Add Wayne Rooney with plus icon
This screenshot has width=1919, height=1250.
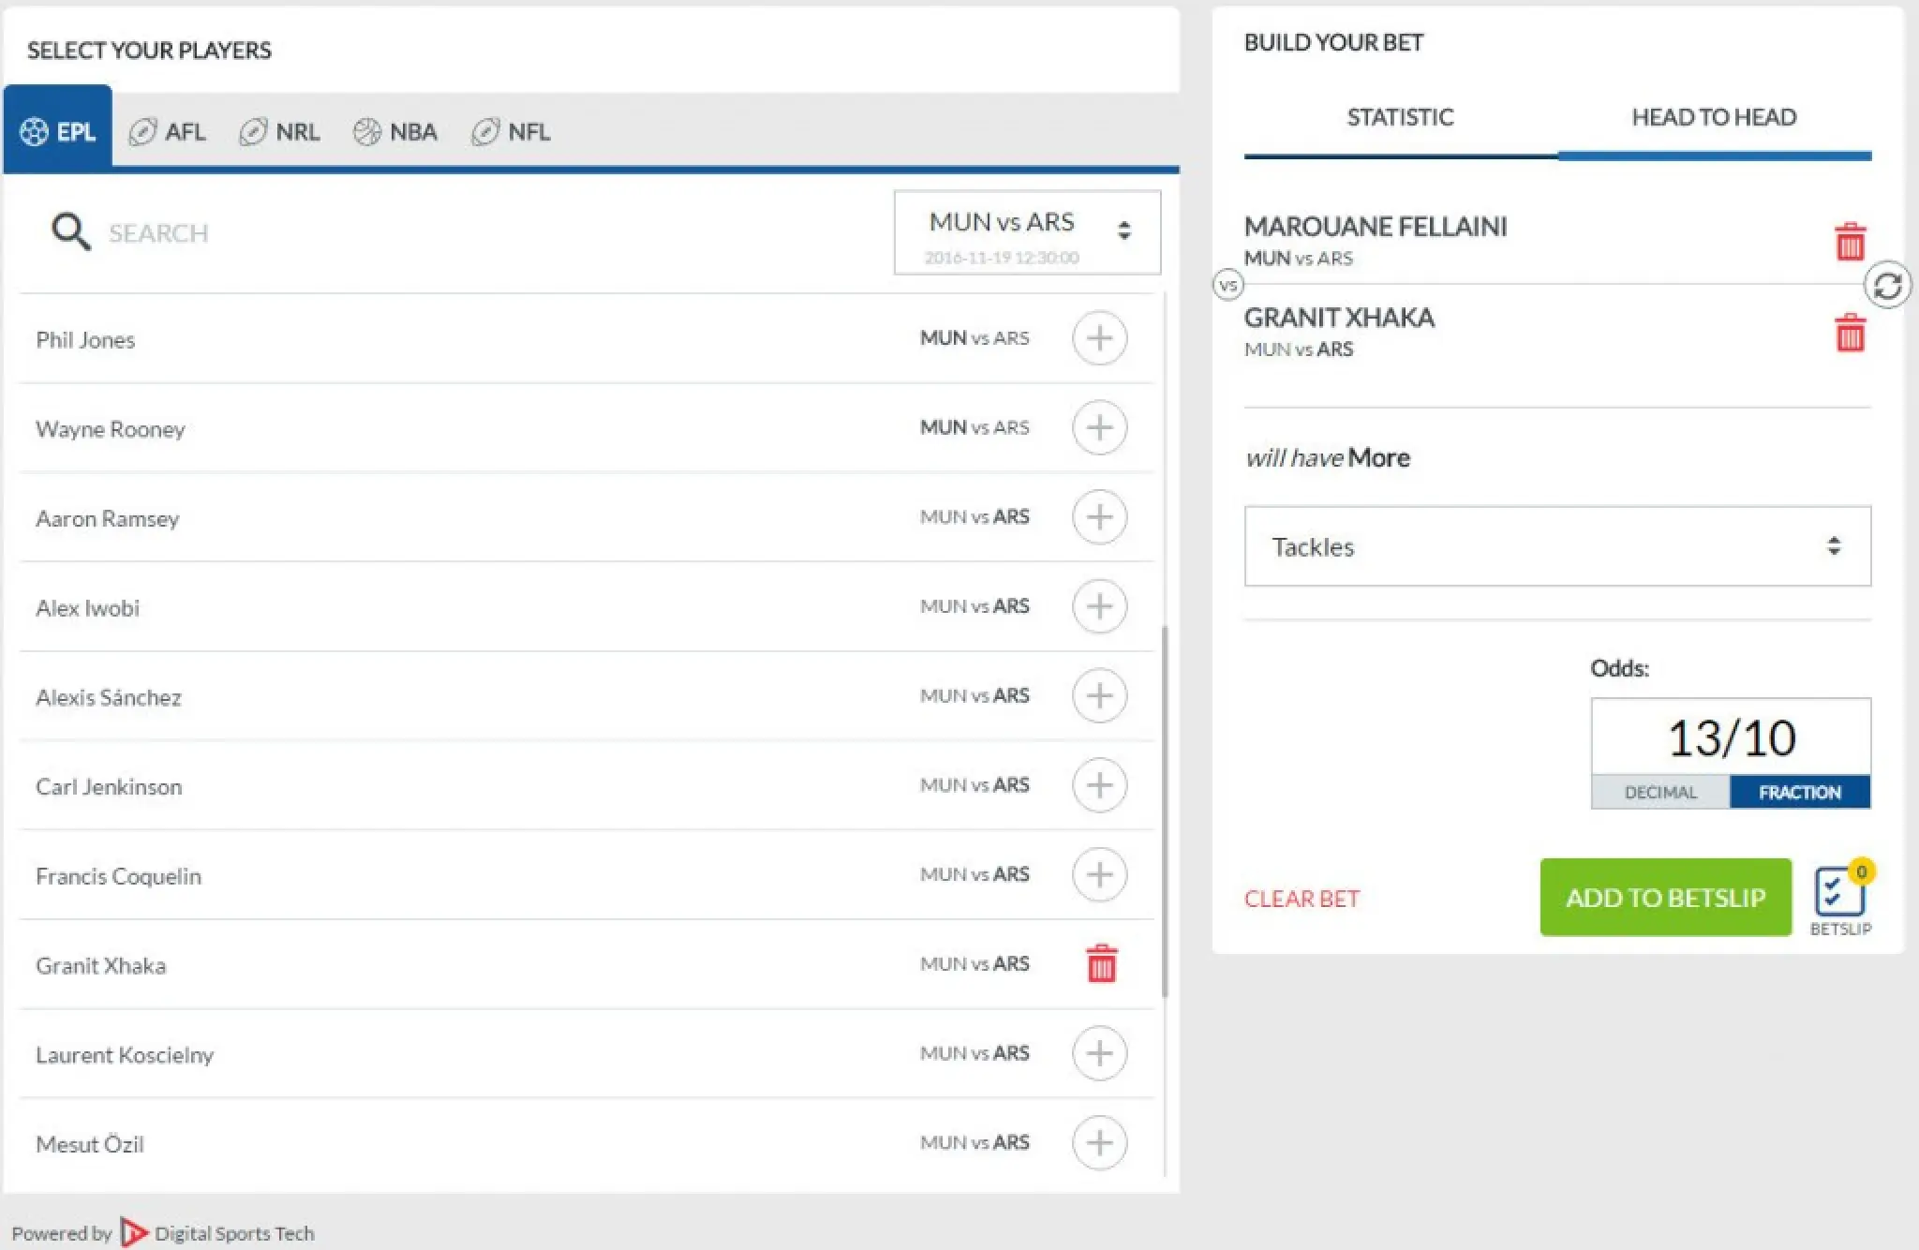click(x=1099, y=427)
